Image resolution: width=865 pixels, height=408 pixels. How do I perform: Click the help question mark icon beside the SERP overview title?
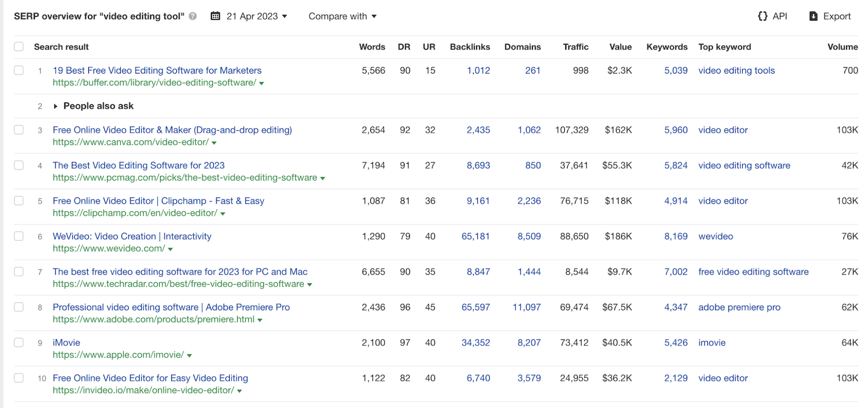[193, 16]
